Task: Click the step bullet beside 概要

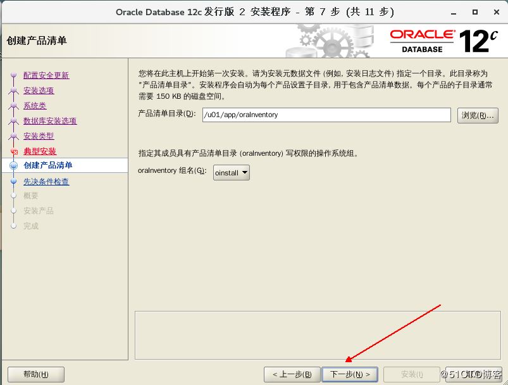Action: [x=14, y=196]
